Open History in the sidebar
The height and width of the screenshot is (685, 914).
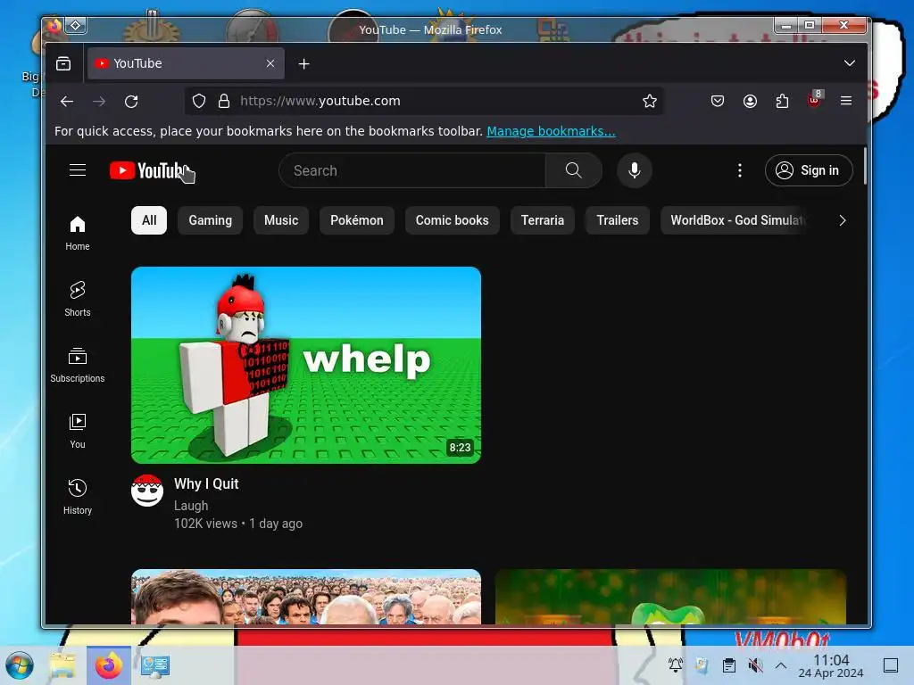point(78,496)
